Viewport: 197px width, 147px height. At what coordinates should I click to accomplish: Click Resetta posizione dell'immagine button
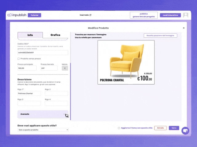(160, 36)
